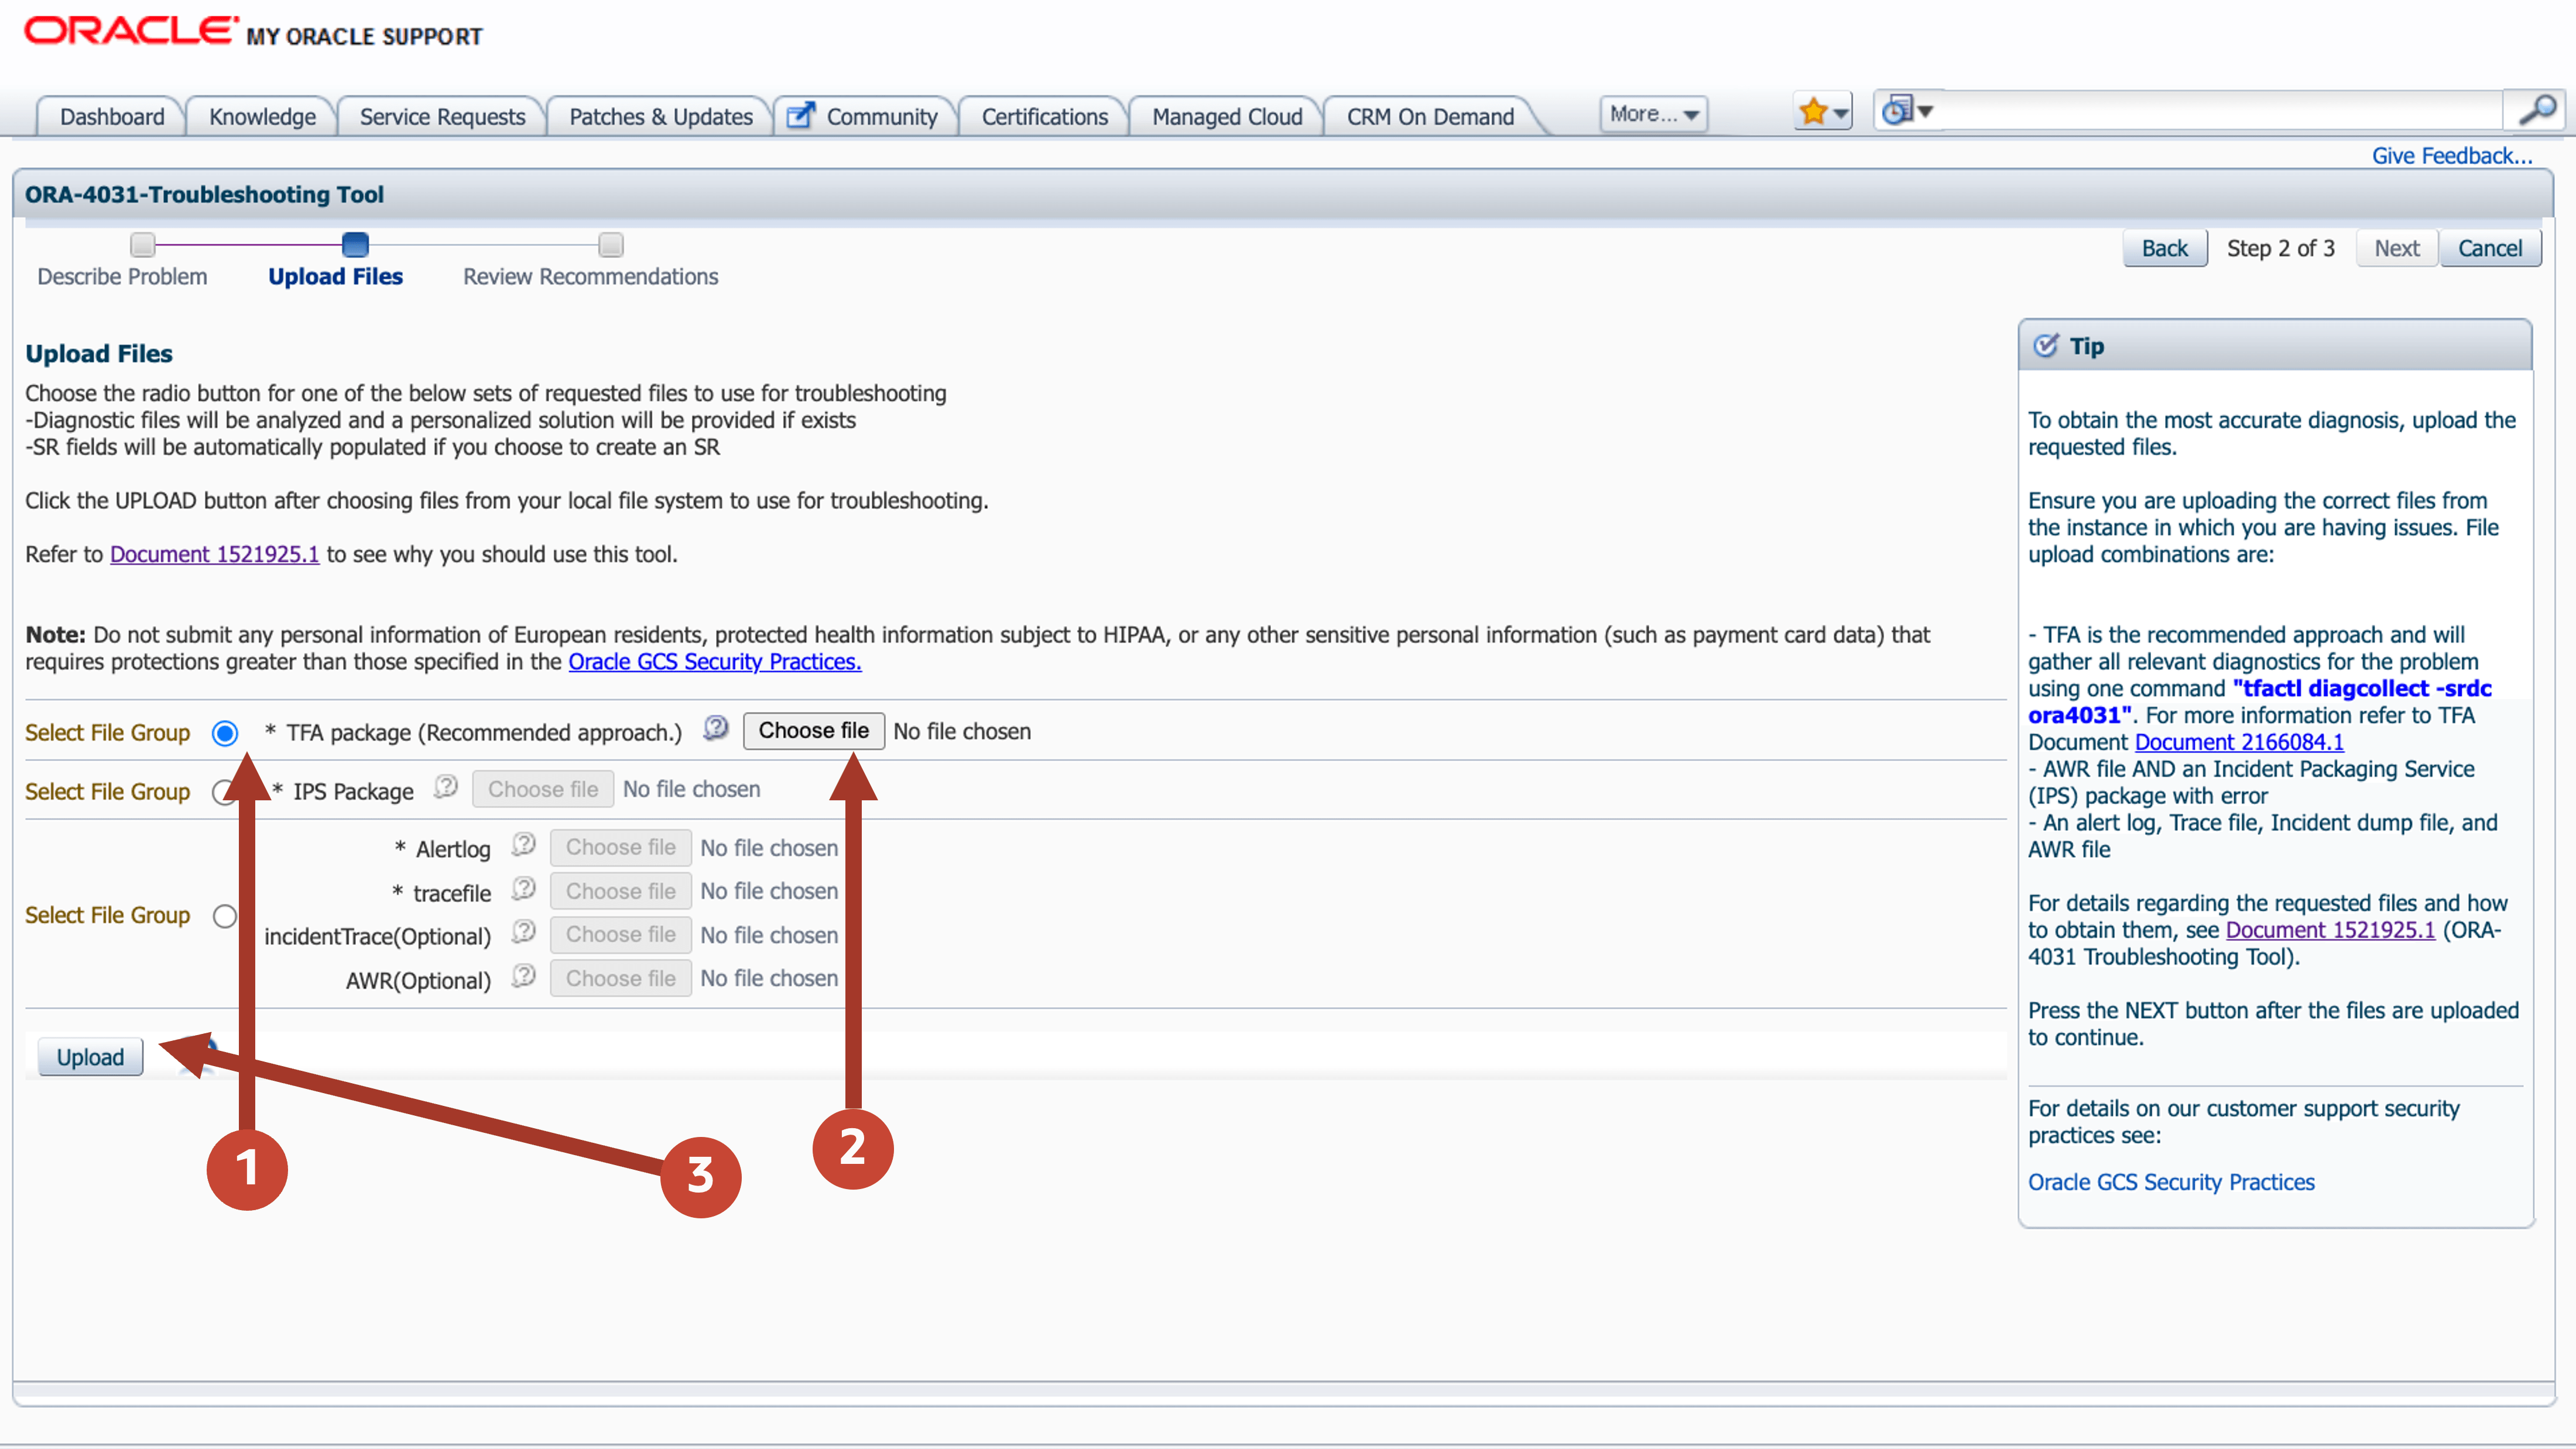Click the Review Recommendations step label
Screen dimensions: 2576x1449
(590, 276)
